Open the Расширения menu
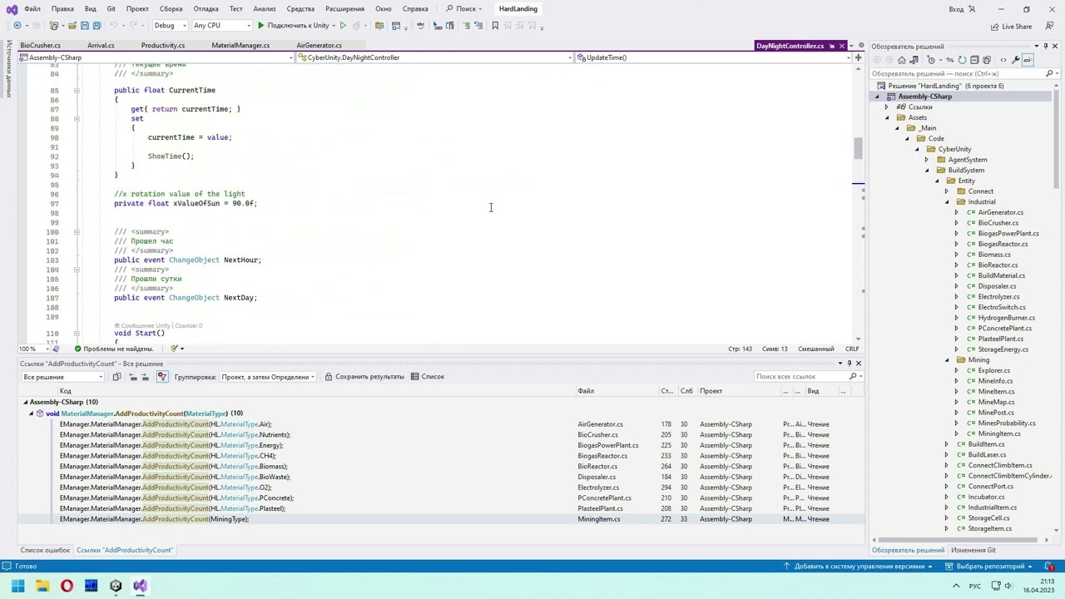 click(344, 9)
